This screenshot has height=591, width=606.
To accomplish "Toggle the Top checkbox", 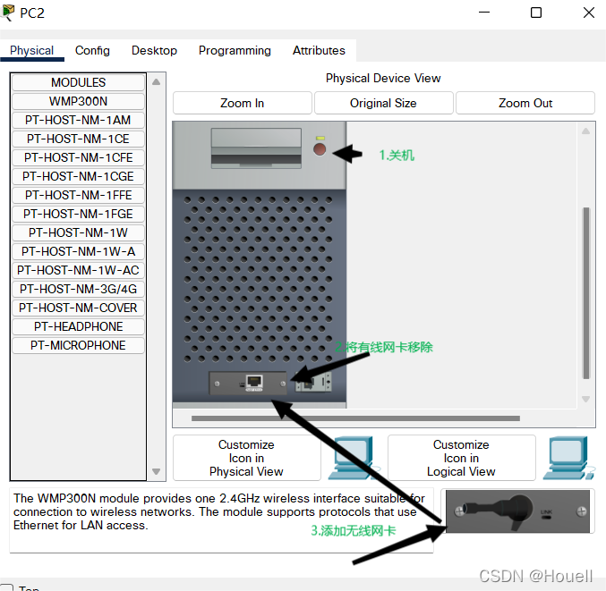I will [x=7, y=588].
